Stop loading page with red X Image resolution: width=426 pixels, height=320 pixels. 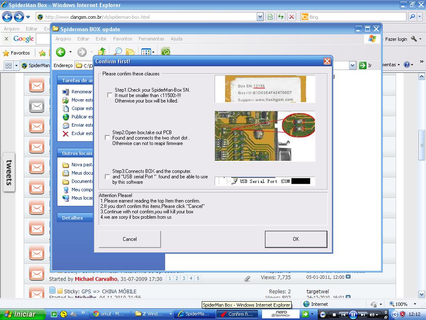coord(292,17)
